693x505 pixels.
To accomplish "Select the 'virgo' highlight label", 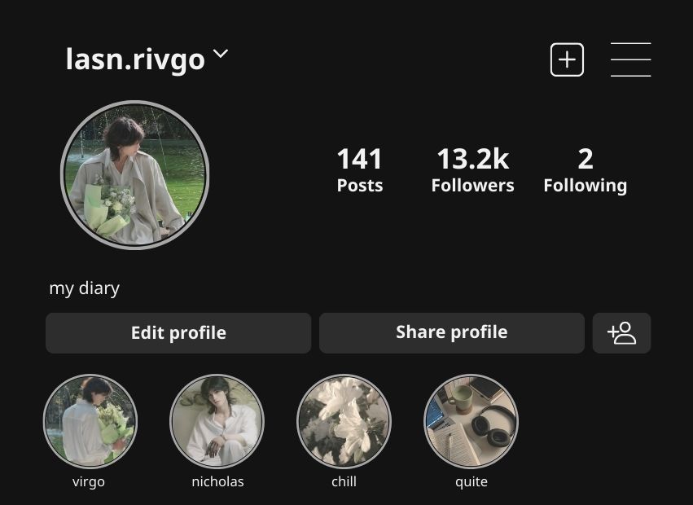I will coord(89,481).
